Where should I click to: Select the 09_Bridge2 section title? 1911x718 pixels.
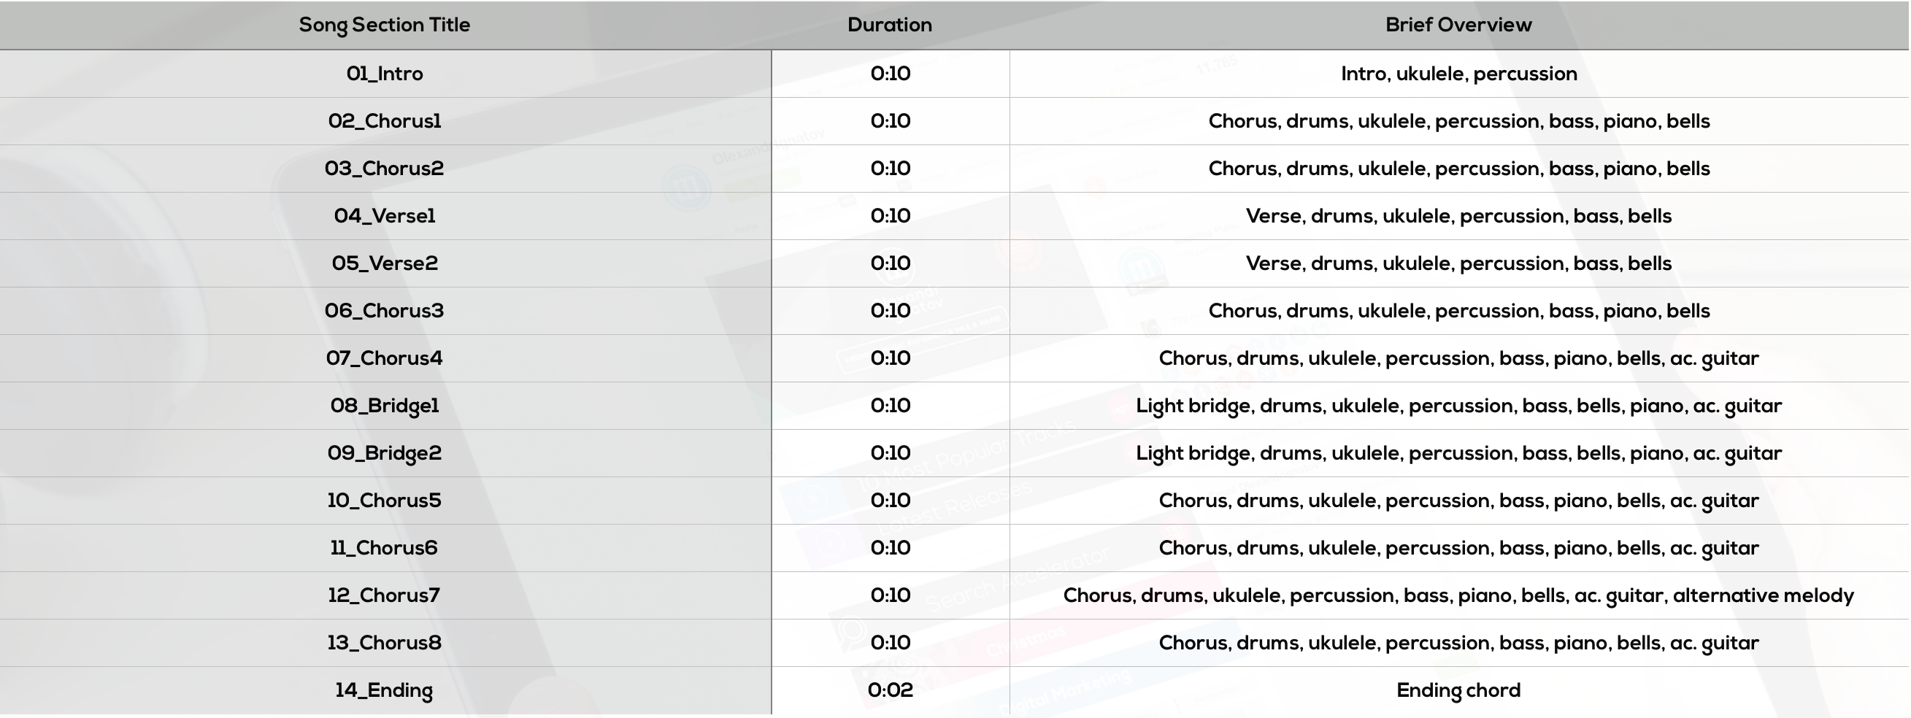(x=384, y=454)
